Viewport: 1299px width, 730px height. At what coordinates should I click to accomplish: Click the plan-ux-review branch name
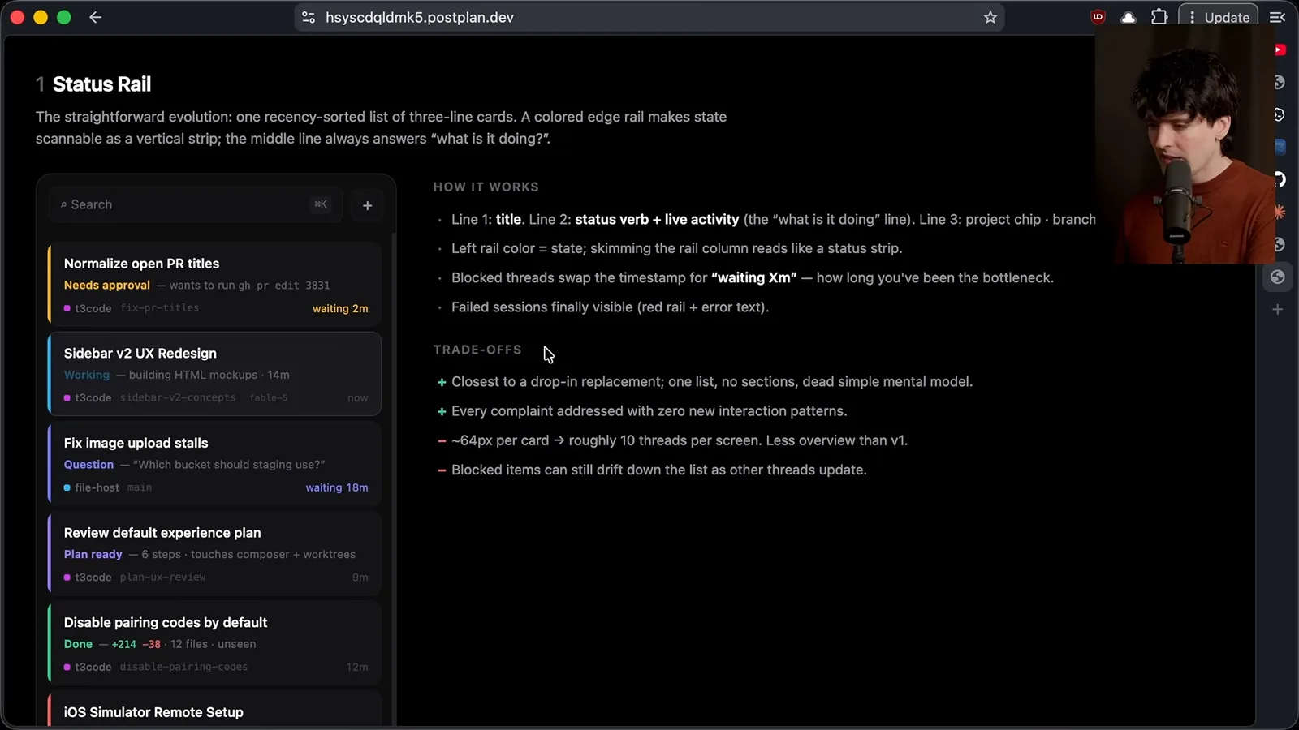click(x=163, y=578)
